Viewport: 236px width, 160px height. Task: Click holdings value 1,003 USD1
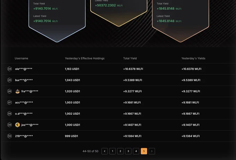click(73, 103)
